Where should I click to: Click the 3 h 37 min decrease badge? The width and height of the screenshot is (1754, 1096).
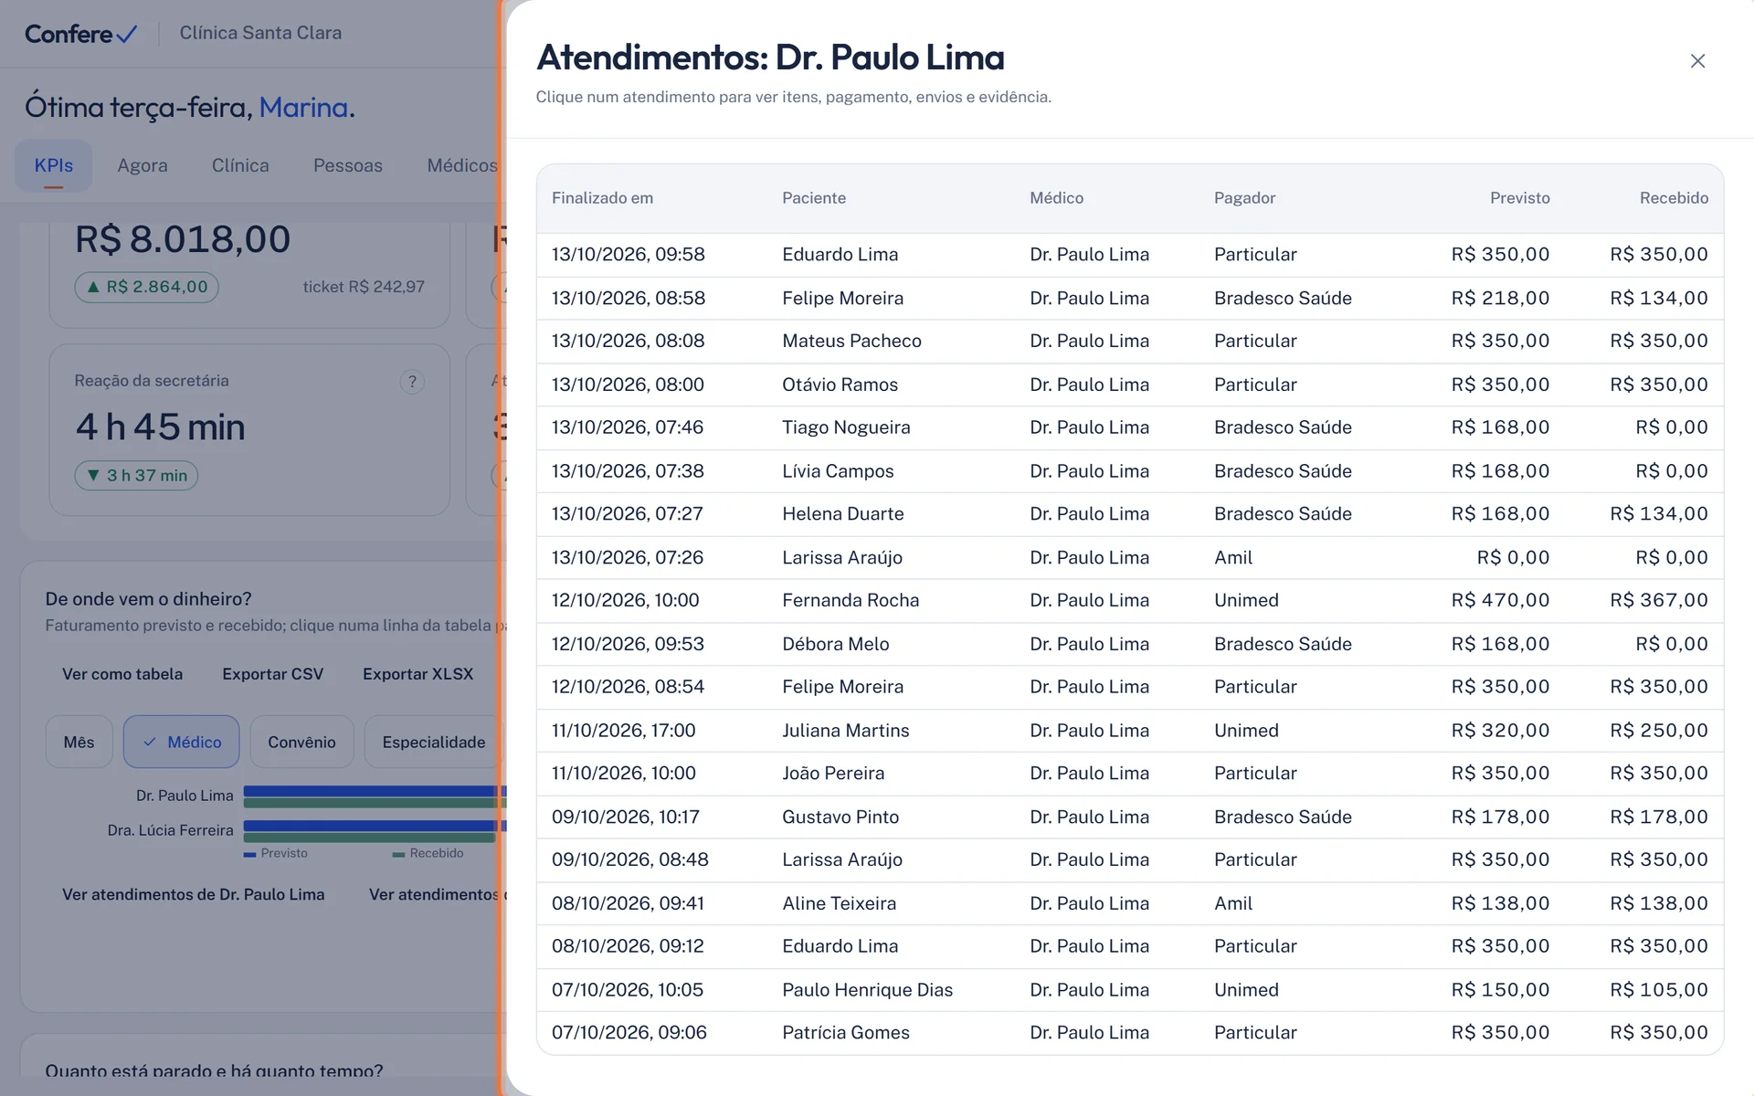[136, 475]
